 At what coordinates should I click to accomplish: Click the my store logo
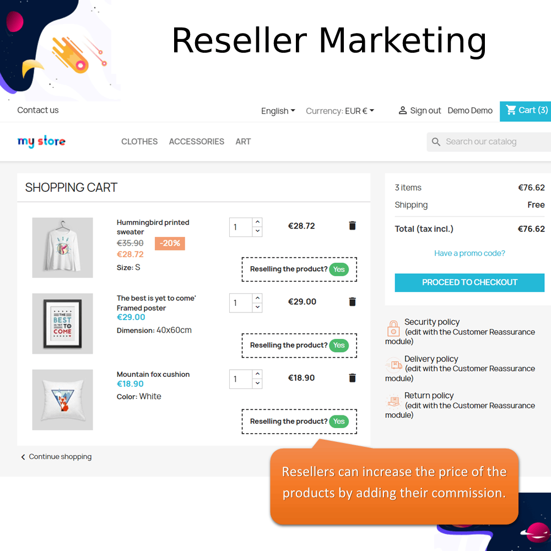point(41,141)
